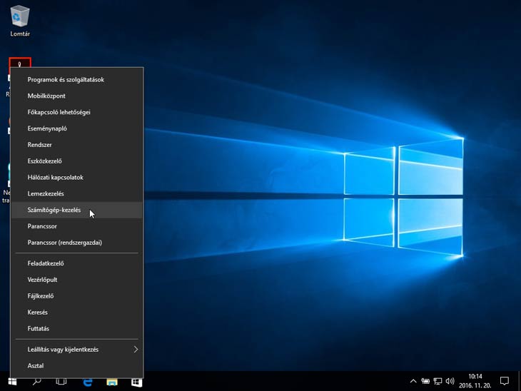Screen dimensions: 521x391
Task: Open Vezérlőpult from context menu
Action: [42, 280]
